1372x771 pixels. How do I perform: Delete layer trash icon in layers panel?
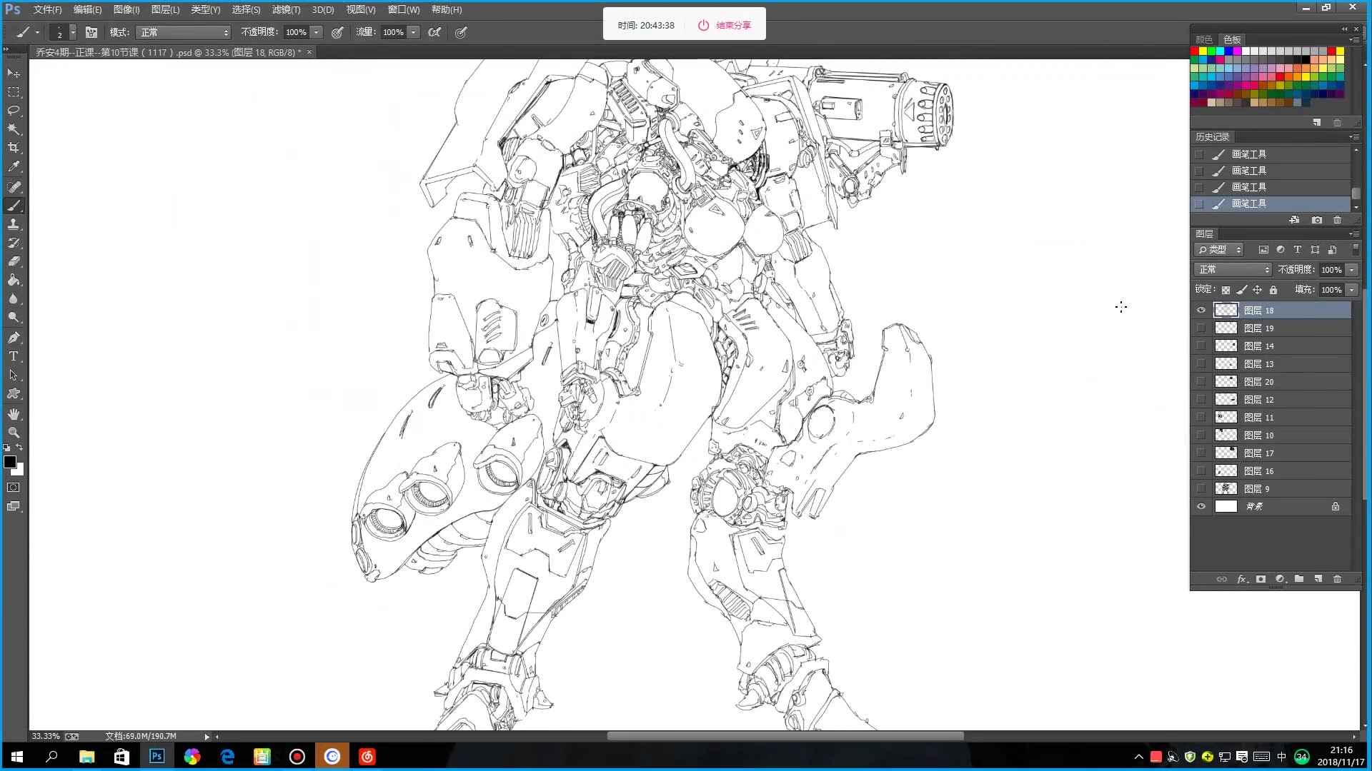1338,579
